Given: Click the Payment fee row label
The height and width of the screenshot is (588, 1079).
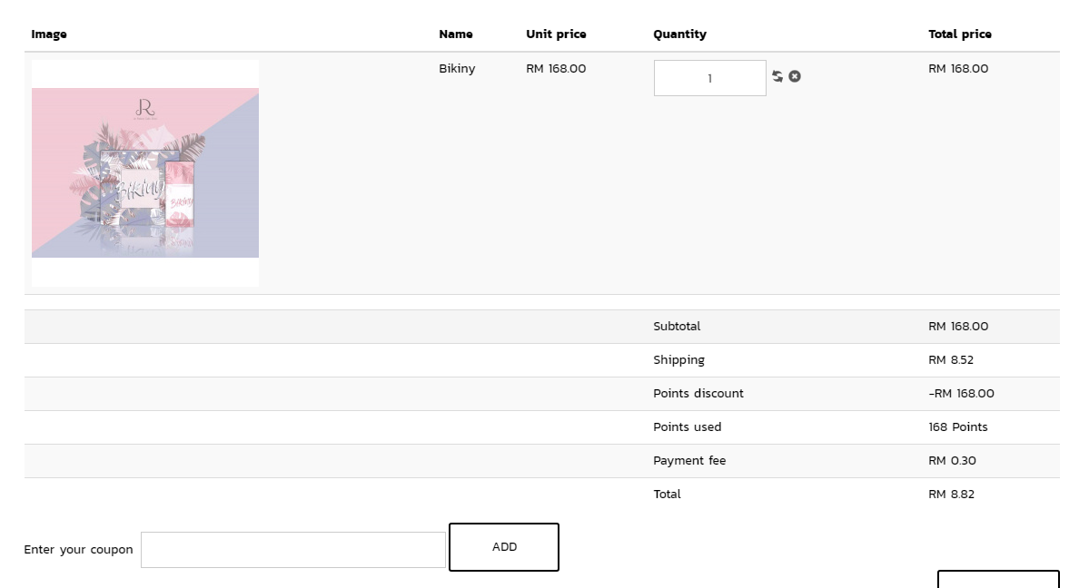Looking at the screenshot, I should point(689,461).
